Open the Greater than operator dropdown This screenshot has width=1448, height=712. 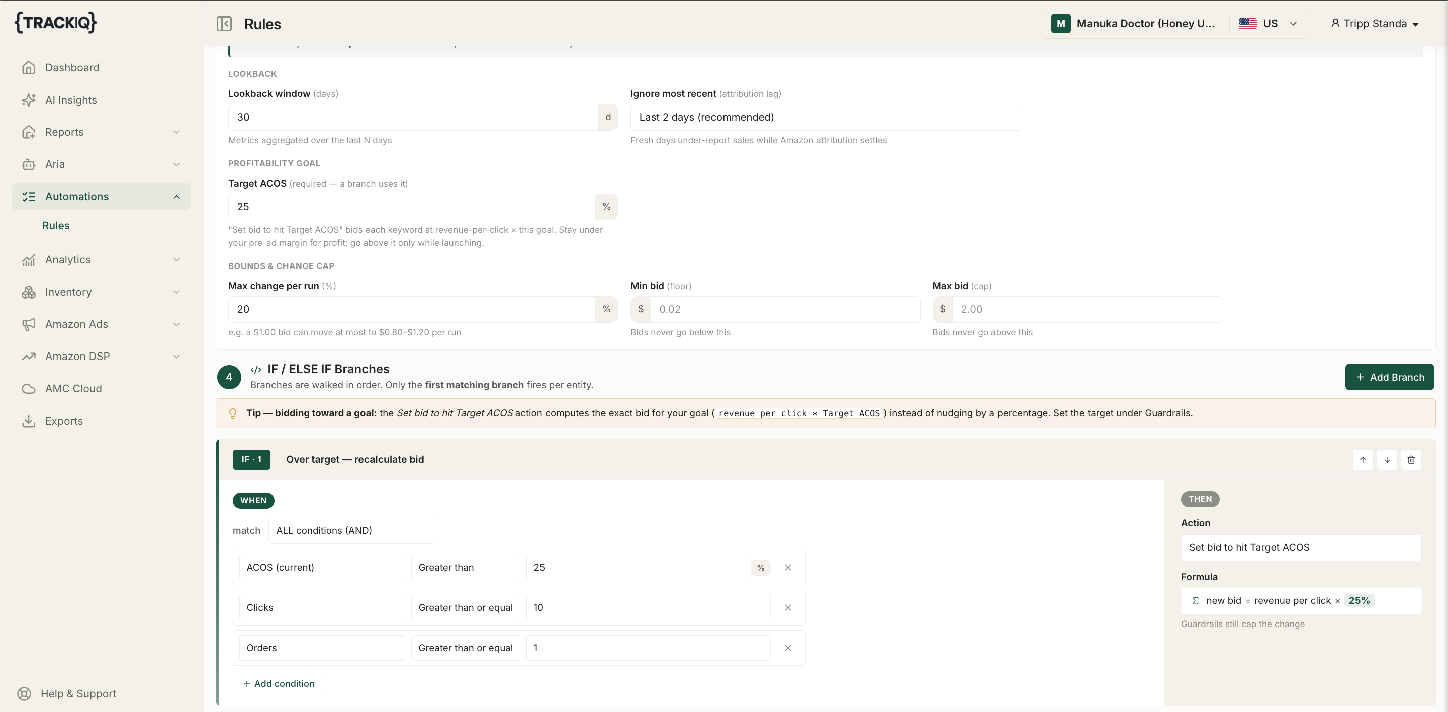point(466,568)
